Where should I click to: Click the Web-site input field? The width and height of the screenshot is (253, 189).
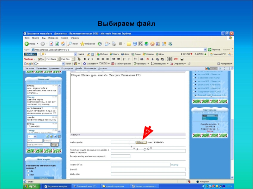[x=148, y=174]
